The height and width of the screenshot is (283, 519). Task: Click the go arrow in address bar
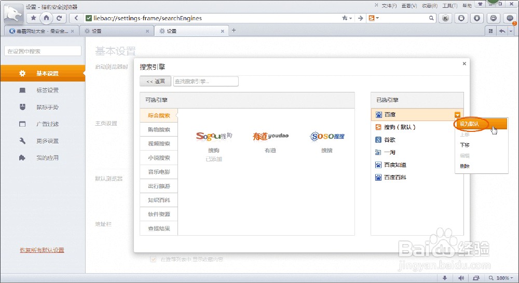point(361,18)
